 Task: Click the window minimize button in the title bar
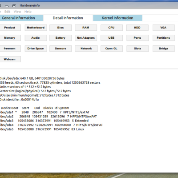tap(7, 6)
